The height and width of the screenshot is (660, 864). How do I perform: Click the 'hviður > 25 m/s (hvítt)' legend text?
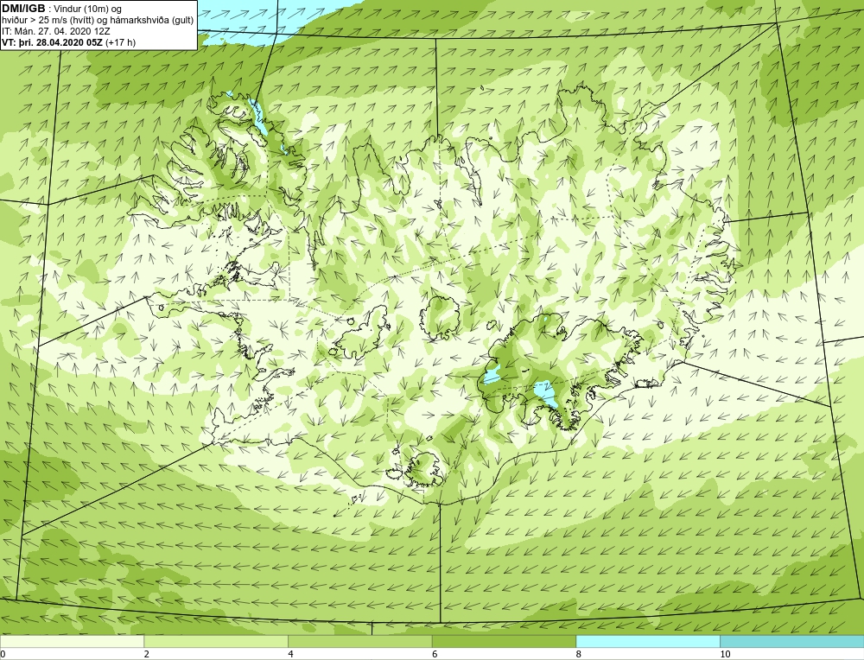pos(48,21)
